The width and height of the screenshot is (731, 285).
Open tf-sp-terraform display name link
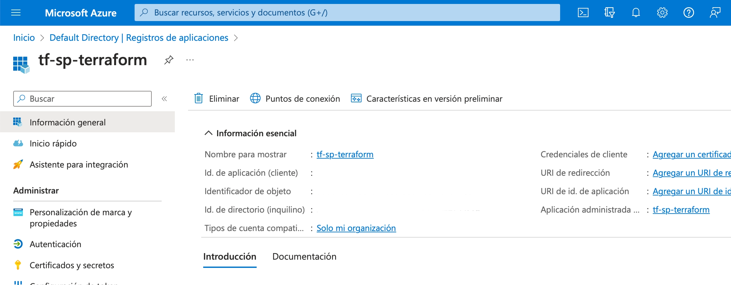pyautogui.click(x=345, y=154)
